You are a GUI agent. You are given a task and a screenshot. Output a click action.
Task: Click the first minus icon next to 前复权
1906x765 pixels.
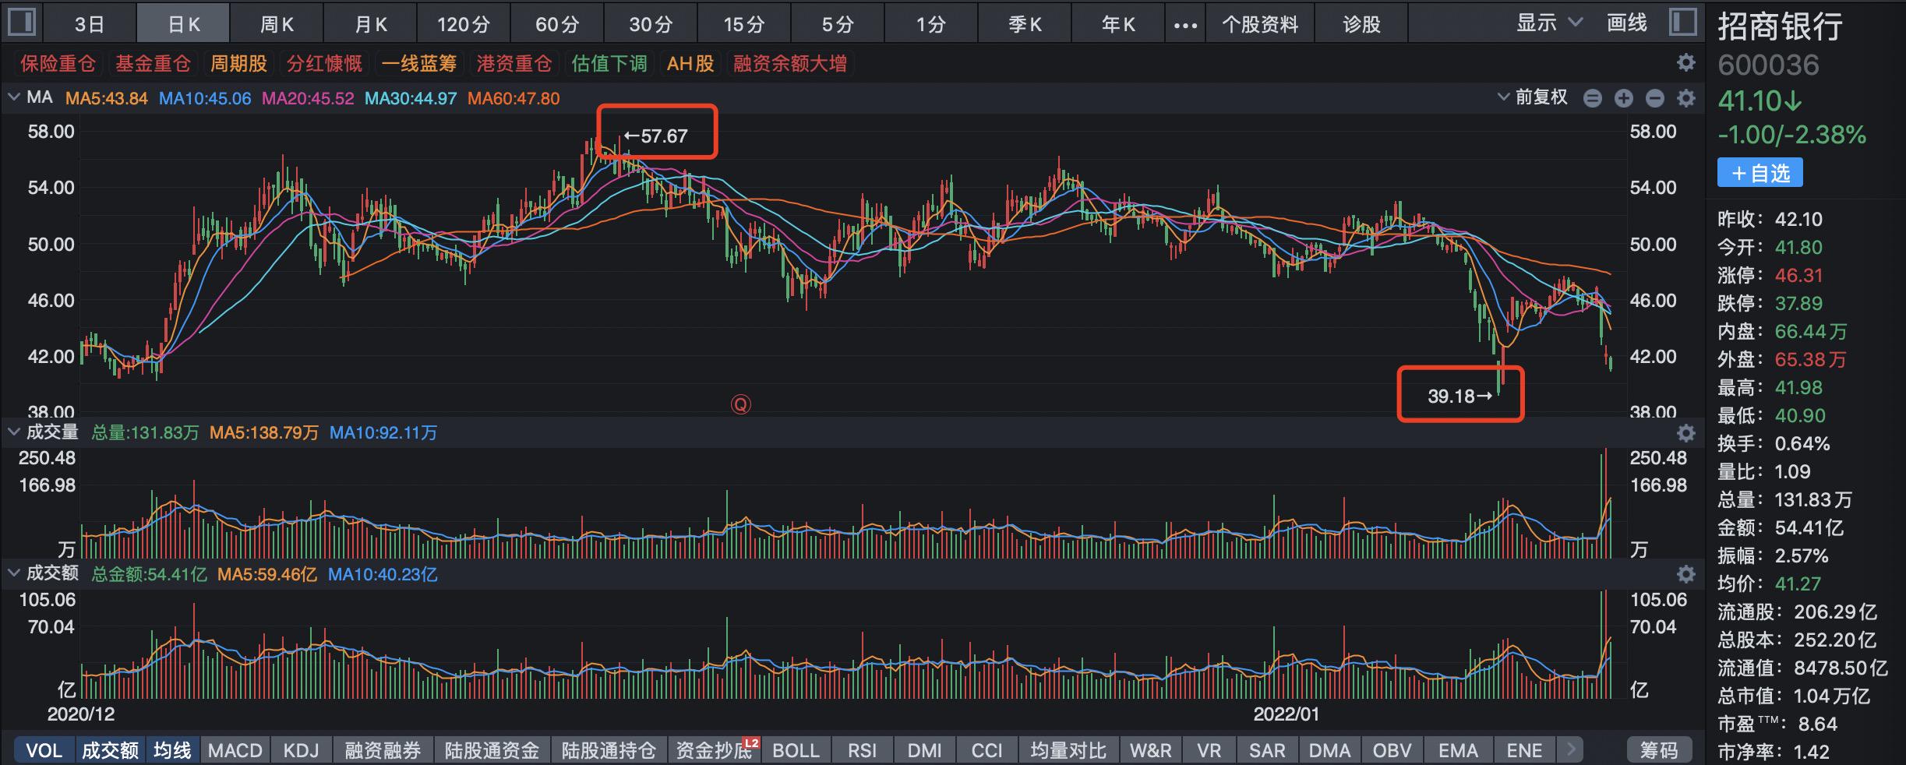[1593, 98]
